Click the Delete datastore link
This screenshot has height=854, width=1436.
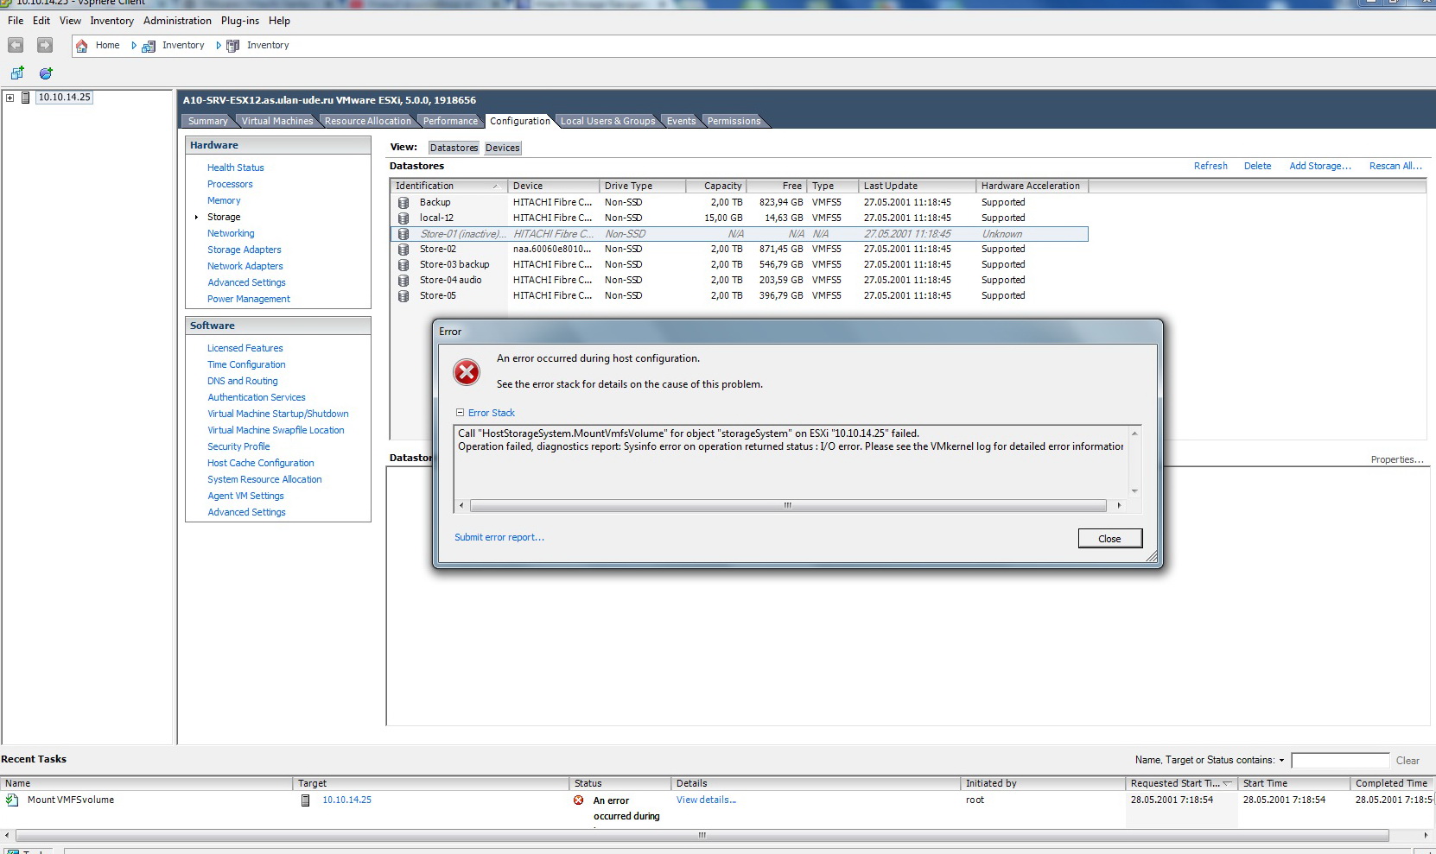pos(1257,166)
